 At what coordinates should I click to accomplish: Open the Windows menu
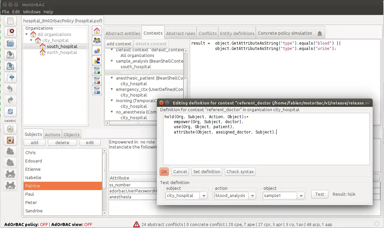32,12
